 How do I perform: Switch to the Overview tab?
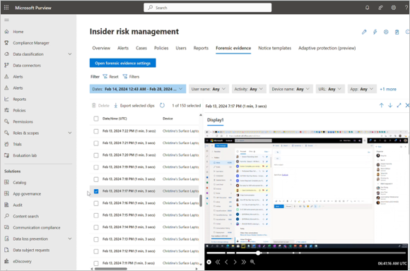(101, 48)
